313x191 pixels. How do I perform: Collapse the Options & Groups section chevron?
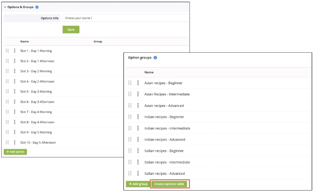pyautogui.click(x=5, y=7)
